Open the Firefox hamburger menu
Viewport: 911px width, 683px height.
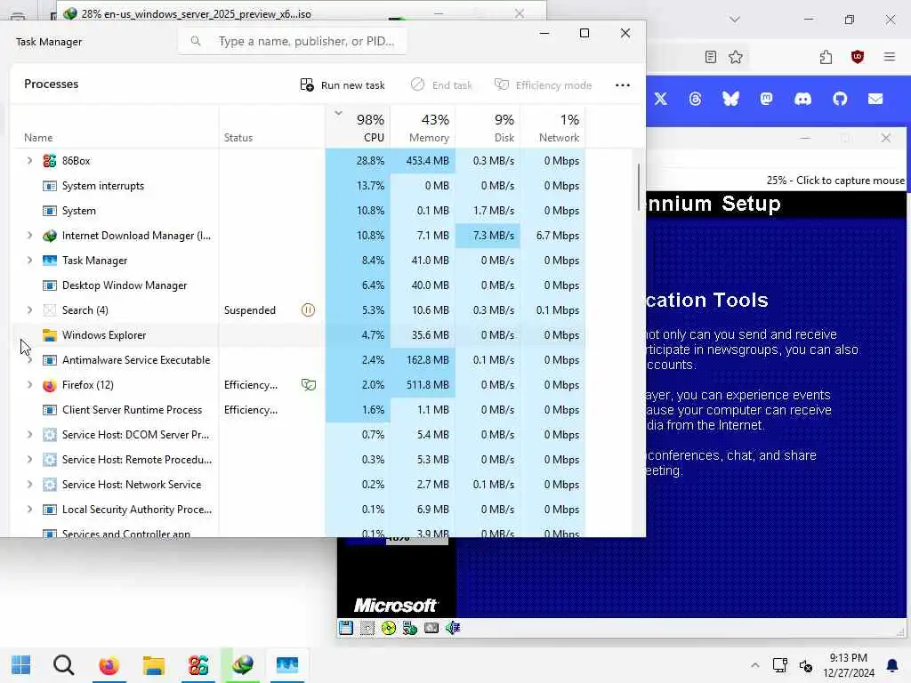[x=890, y=57]
